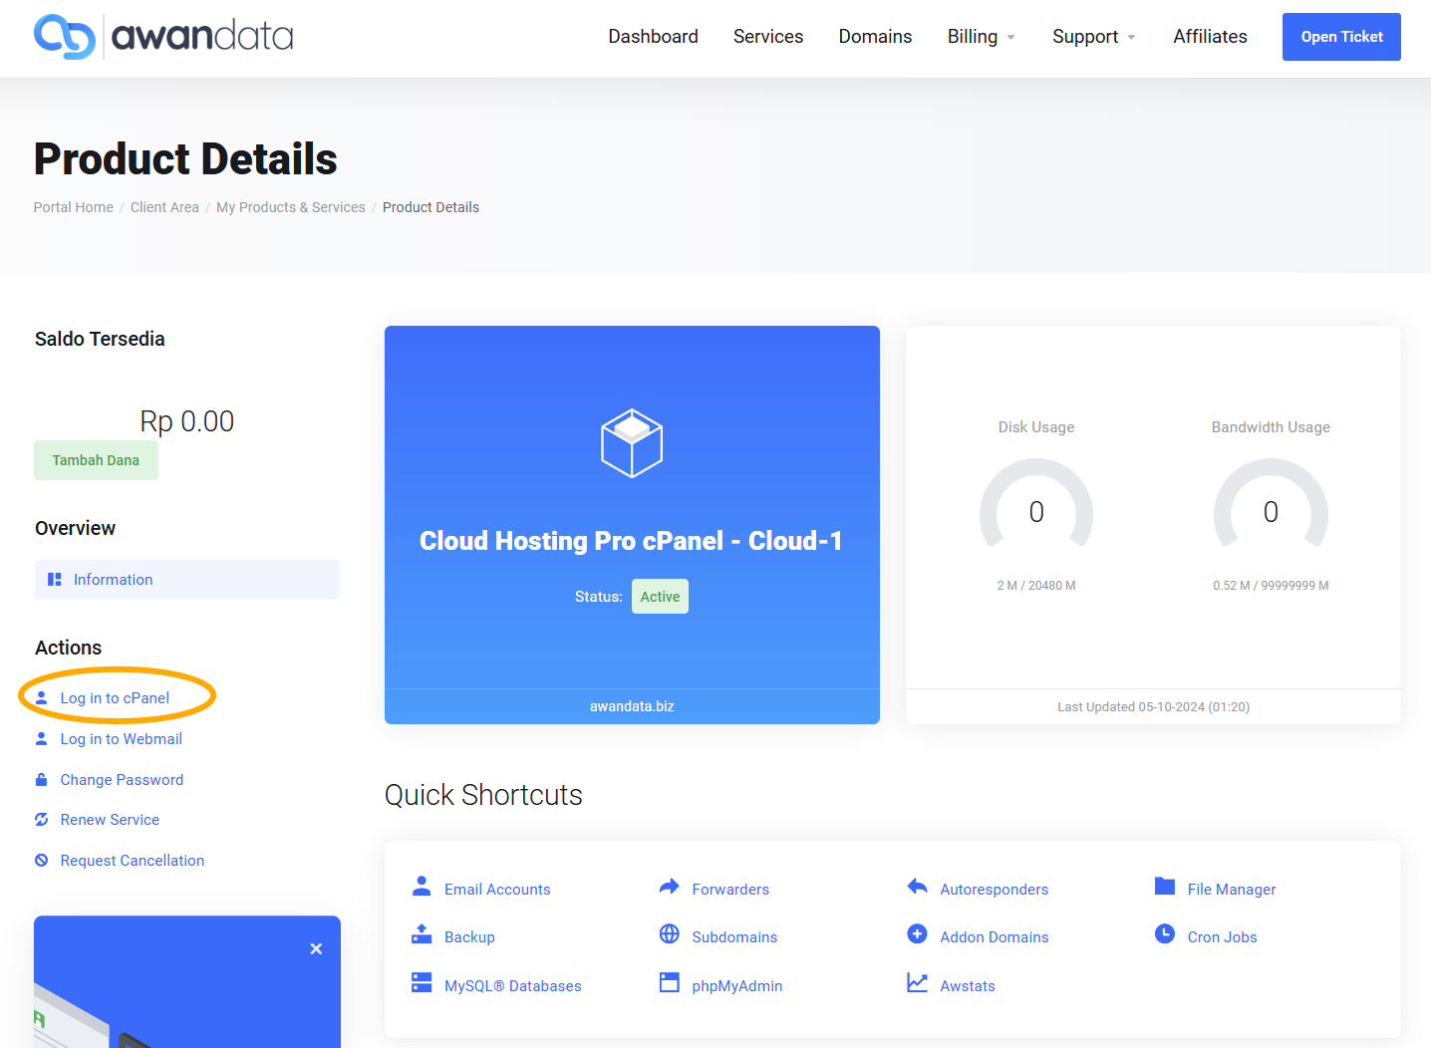Screen dimensions: 1431x1048
Task: Select the Information overview item
Action: (x=187, y=580)
